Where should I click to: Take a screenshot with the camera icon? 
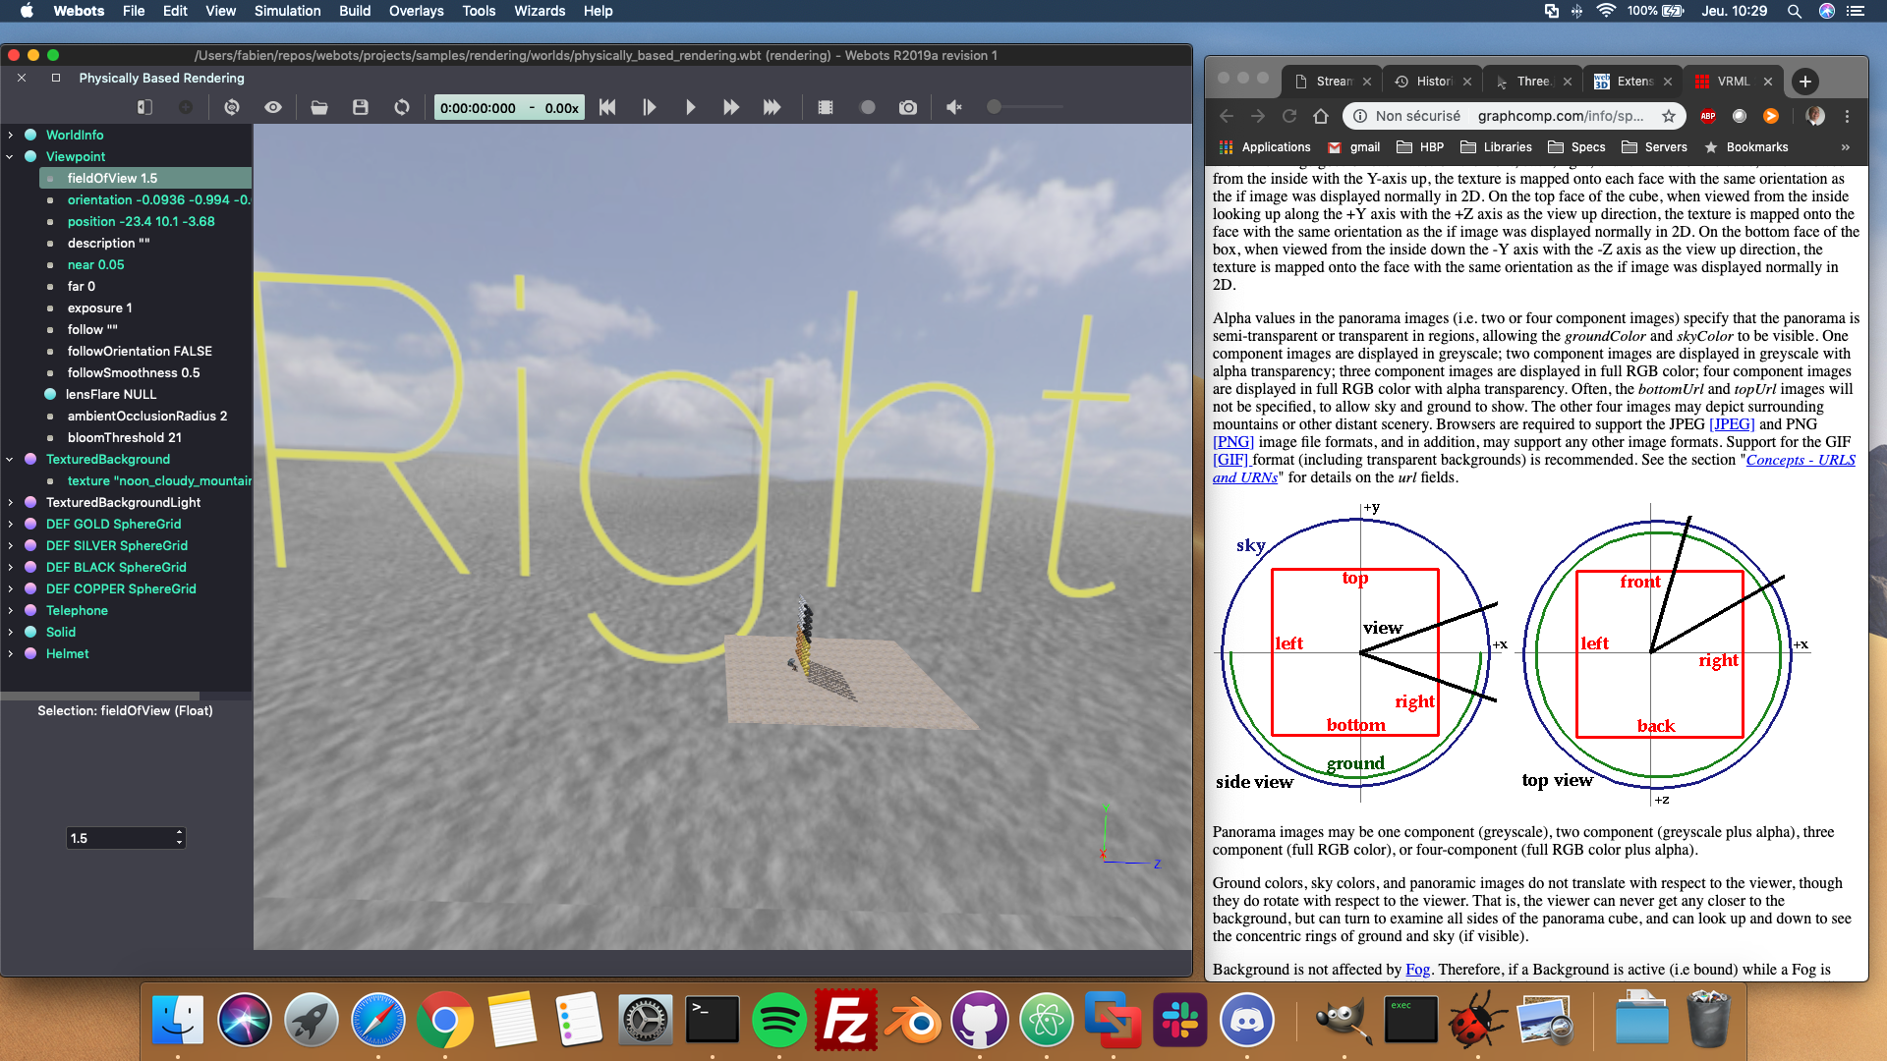coord(908,107)
